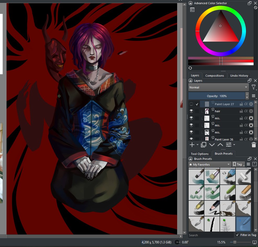Open the My Favorites tag dropdown

tap(210, 164)
